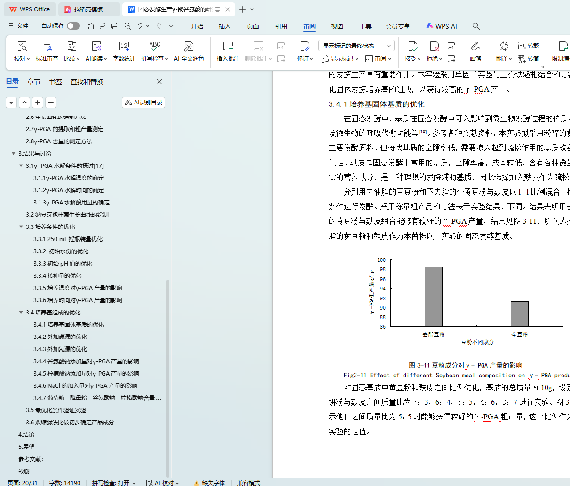Screen dimensions: 570x486
Task: Toggle the 自动保存 autosave switch
Action: 73,26
